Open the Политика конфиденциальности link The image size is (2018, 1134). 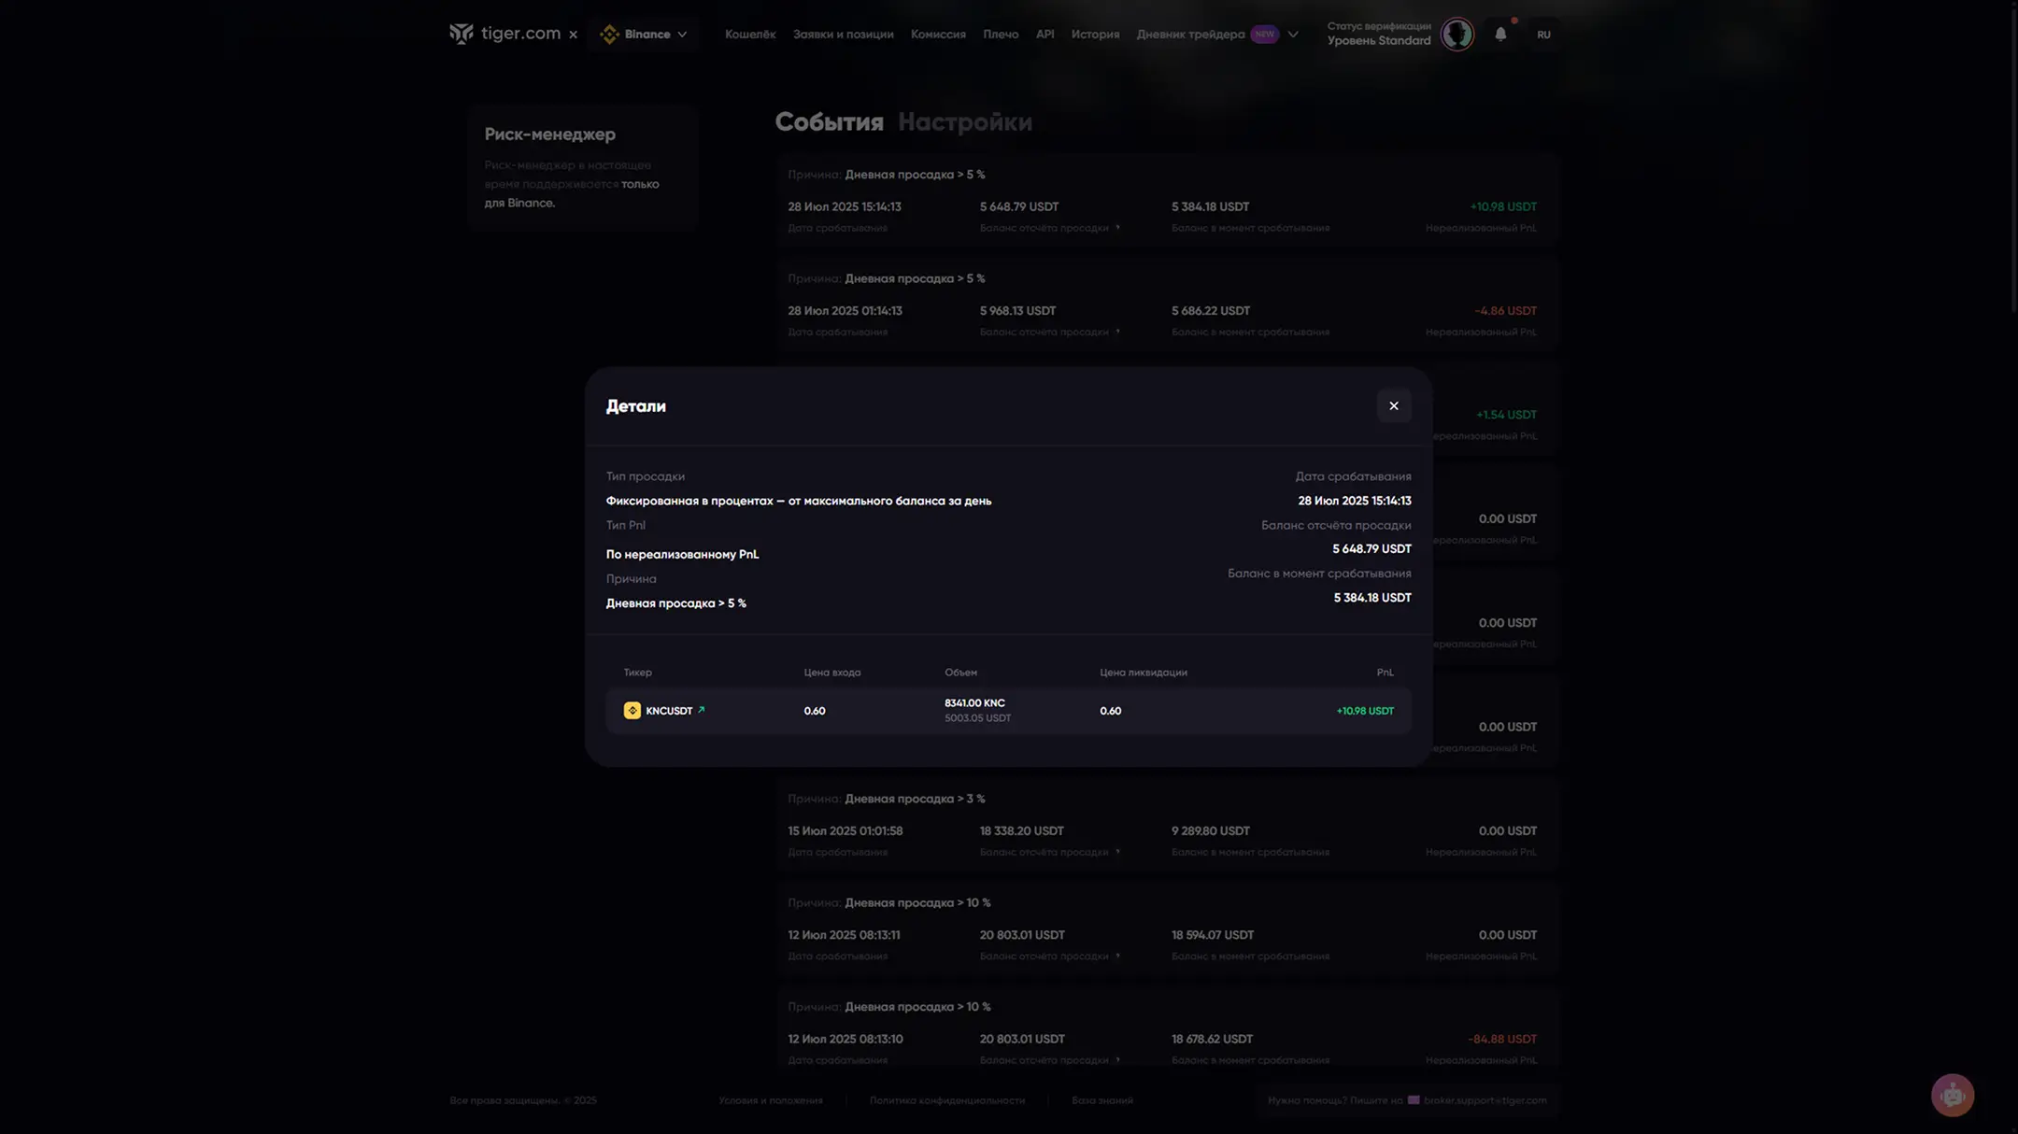pyautogui.click(x=946, y=1100)
